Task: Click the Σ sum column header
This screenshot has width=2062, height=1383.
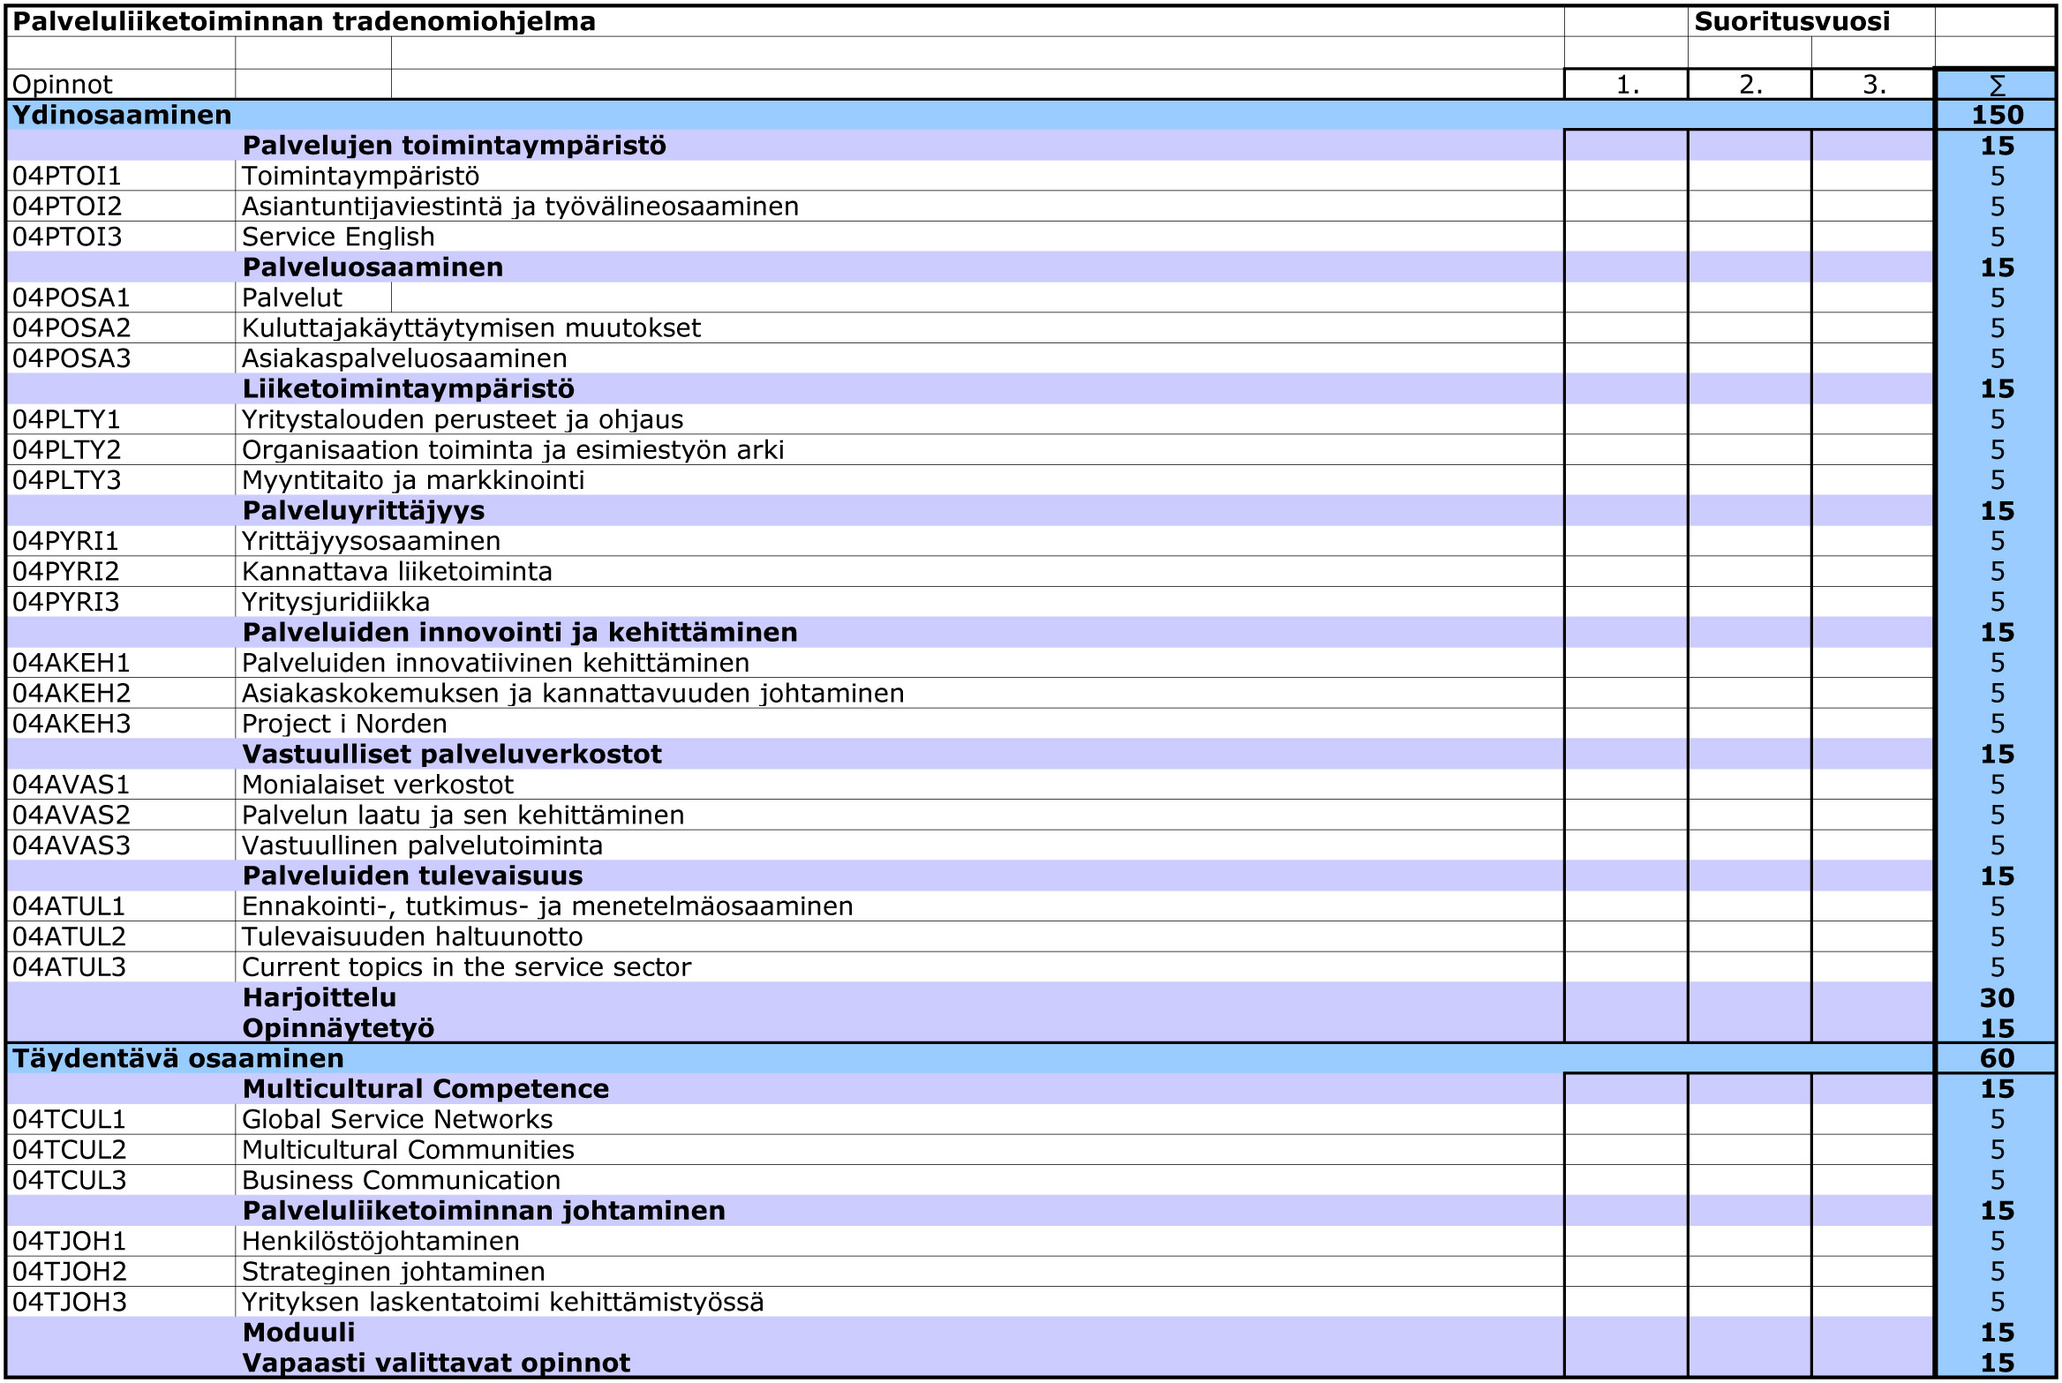Action: point(1997,85)
